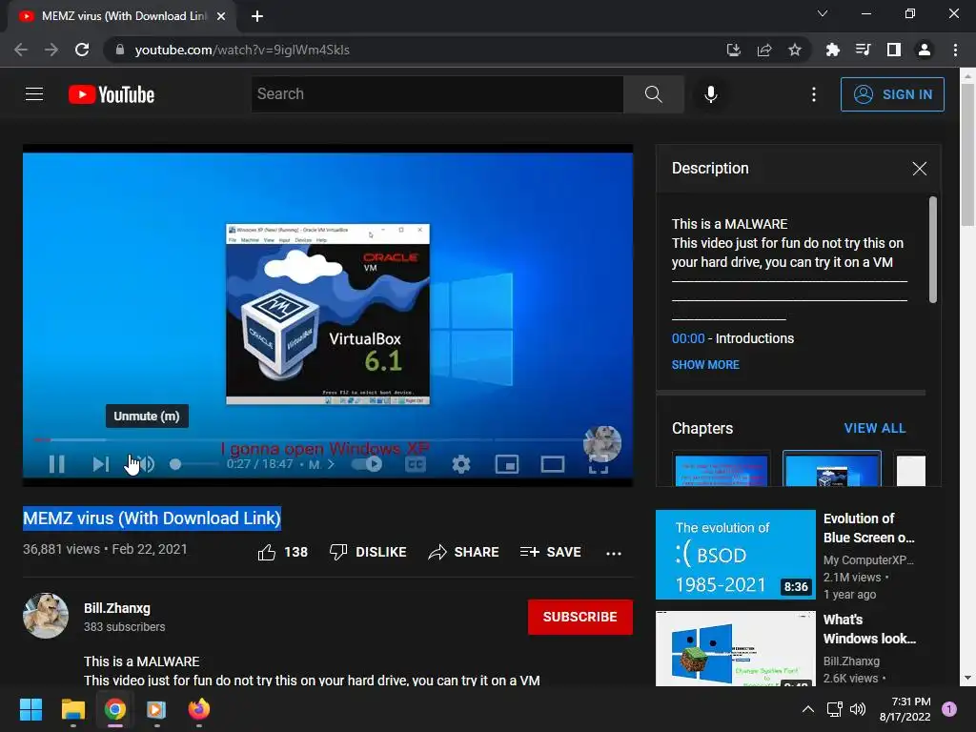
Task: Click the DISLIKE button
Action: pos(367,552)
